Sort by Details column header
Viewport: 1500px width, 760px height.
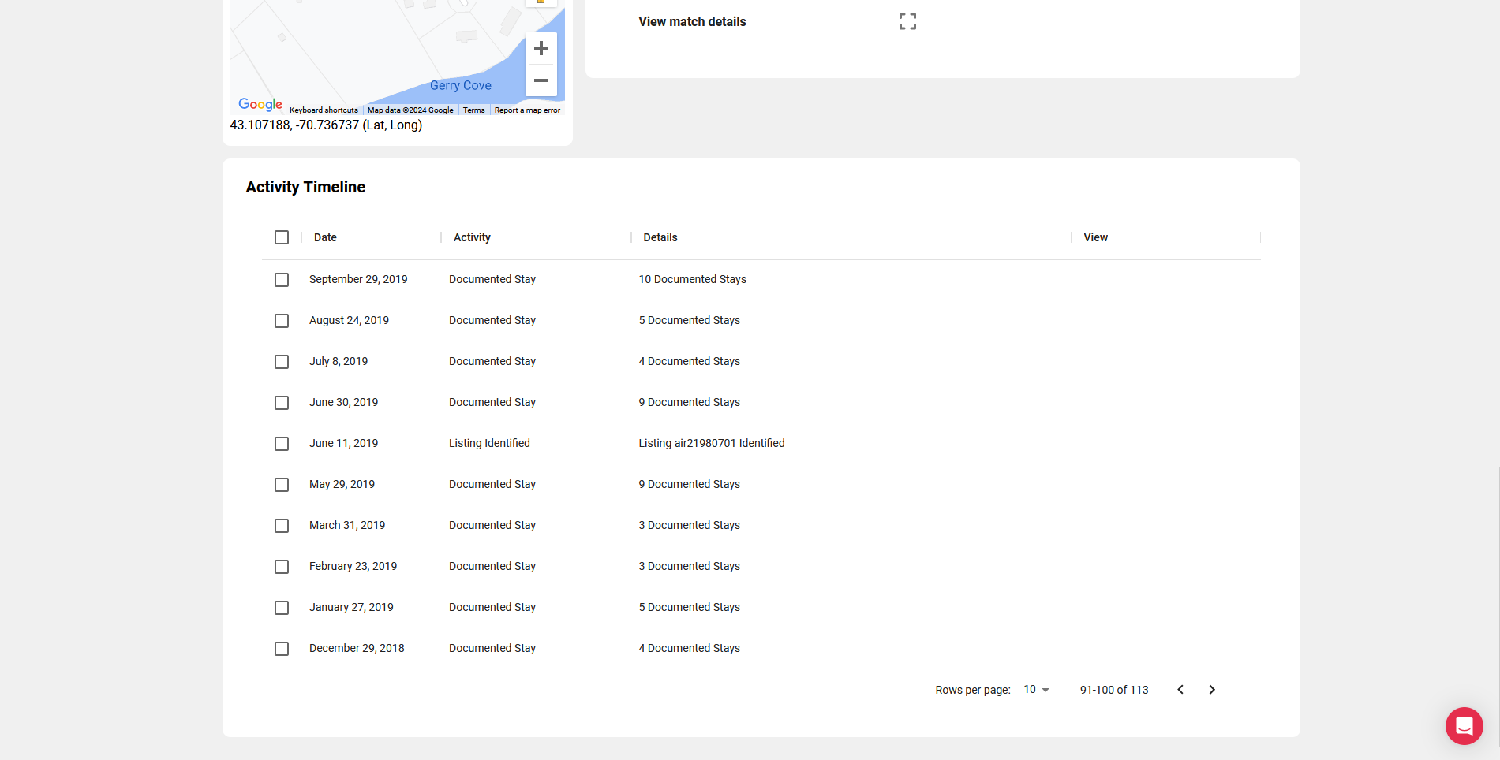tap(660, 237)
